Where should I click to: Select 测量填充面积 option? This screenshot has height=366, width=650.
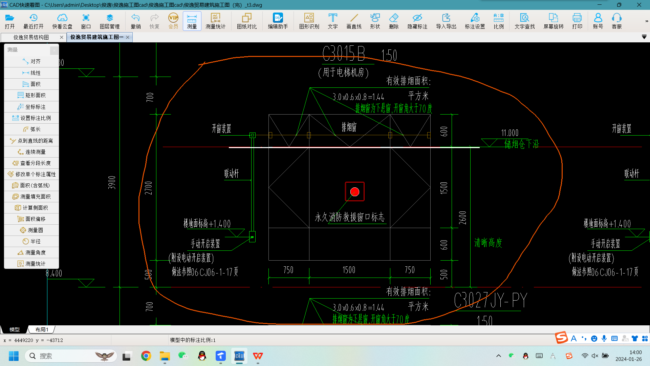31,197
